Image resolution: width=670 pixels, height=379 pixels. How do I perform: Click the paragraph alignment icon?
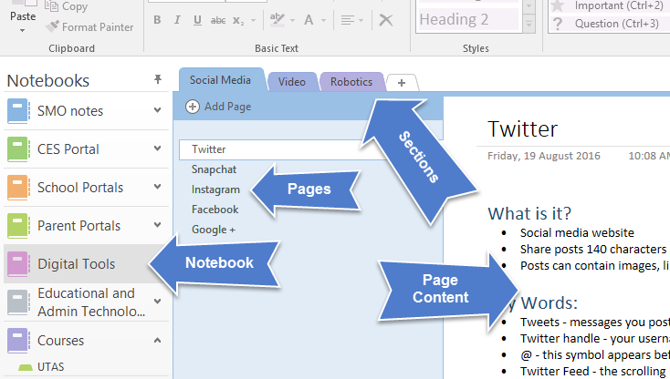click(348, 20)
